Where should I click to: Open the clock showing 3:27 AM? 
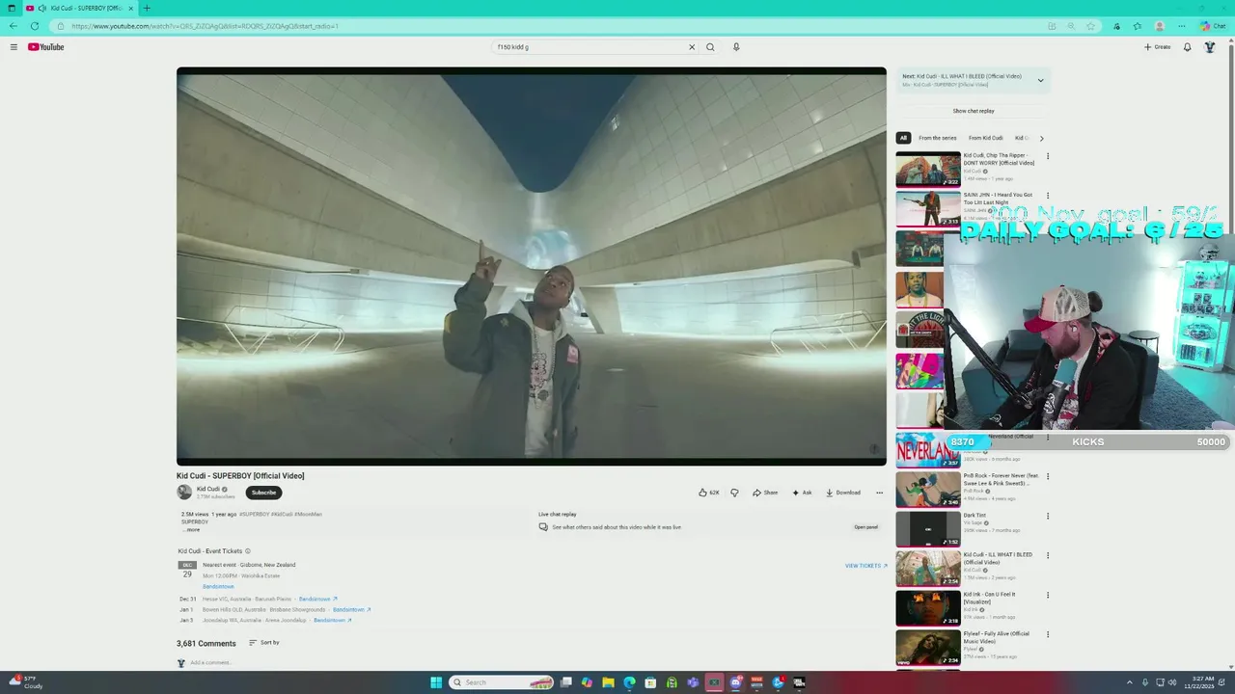point(1201,682)
